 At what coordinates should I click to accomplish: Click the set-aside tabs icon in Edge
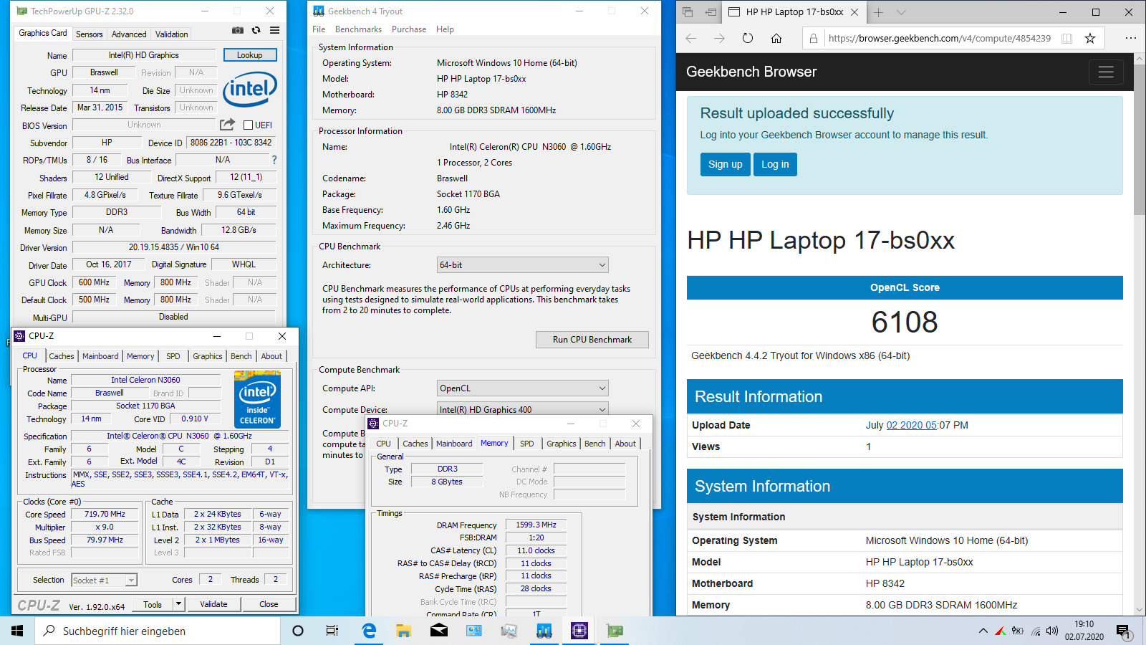[x=688, y=12]
